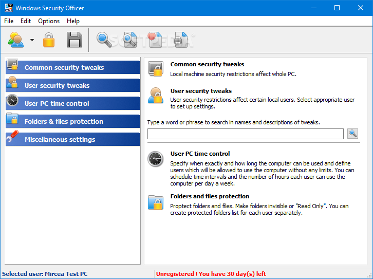The height and width of the screenshot is (279, 373).
Task: Minimize the Windows Security Officer window
Action: (314, 8)
